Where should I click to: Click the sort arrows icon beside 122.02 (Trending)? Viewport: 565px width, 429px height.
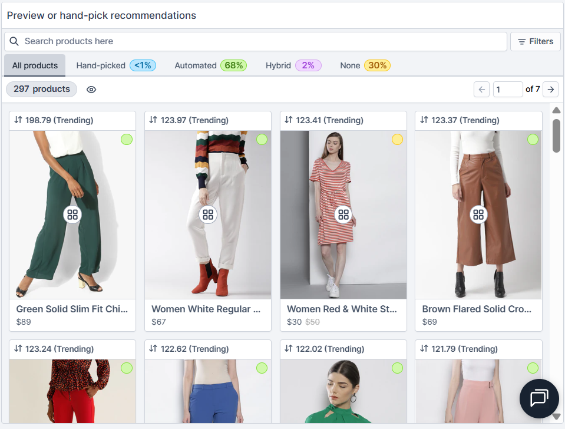tap(289, 348)
